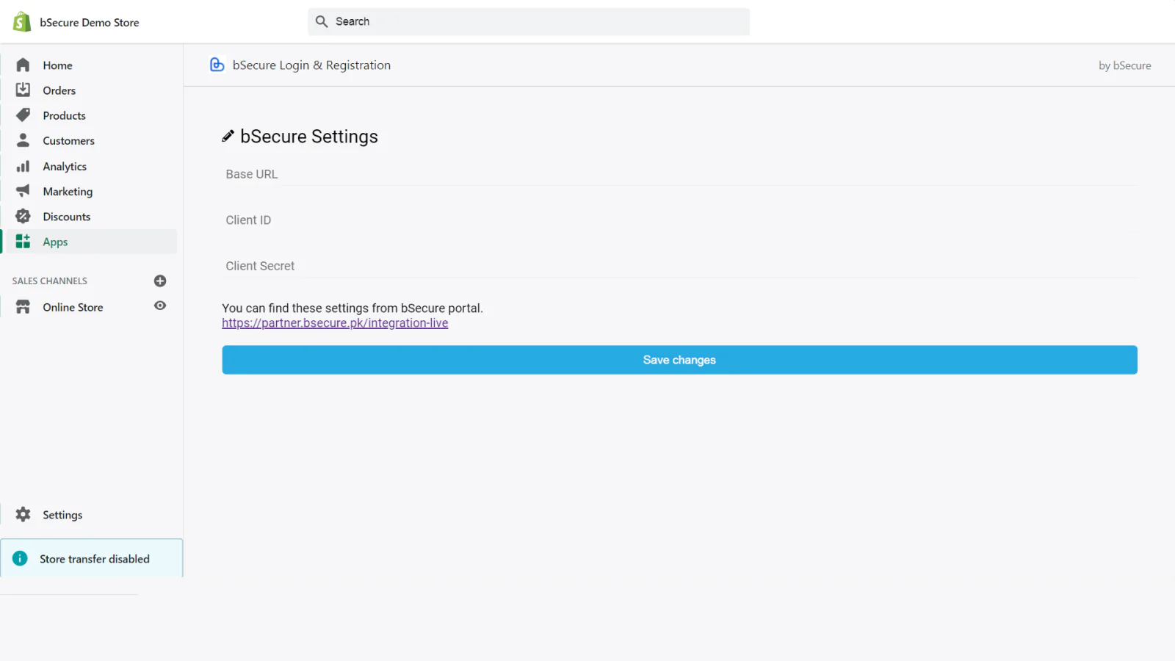
Task: Select Apps in the sidebar
Action: 55,242
